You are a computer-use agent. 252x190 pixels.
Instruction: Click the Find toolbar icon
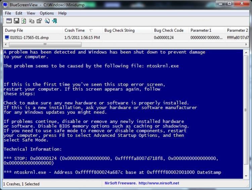point(47,21)
